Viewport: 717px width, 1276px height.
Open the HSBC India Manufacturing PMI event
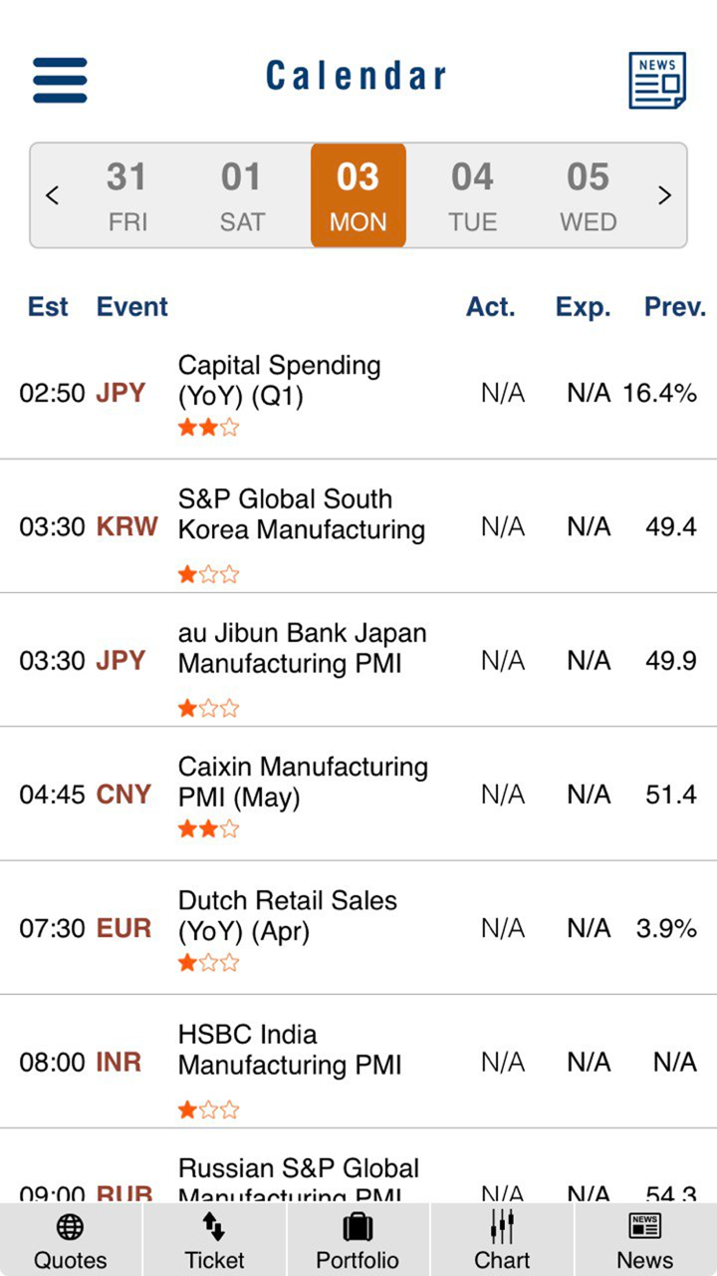click(289, 1050)
